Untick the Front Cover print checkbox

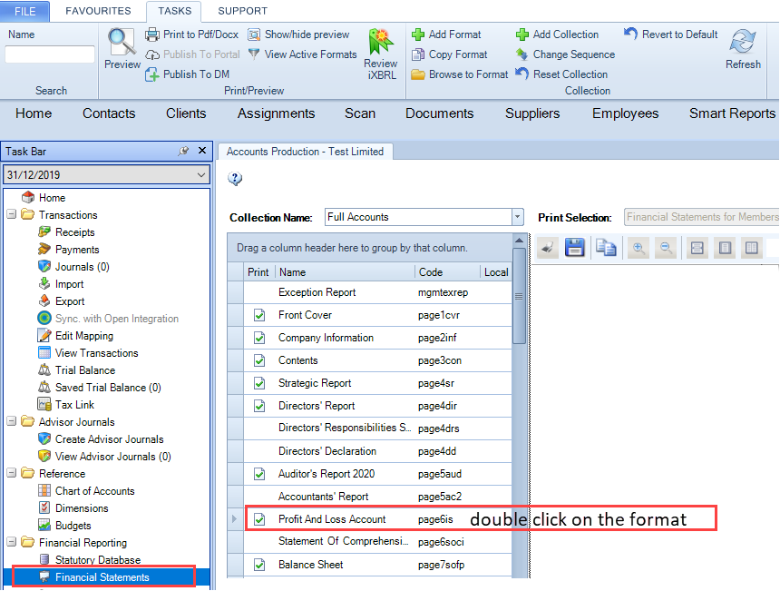click(259, 315)
